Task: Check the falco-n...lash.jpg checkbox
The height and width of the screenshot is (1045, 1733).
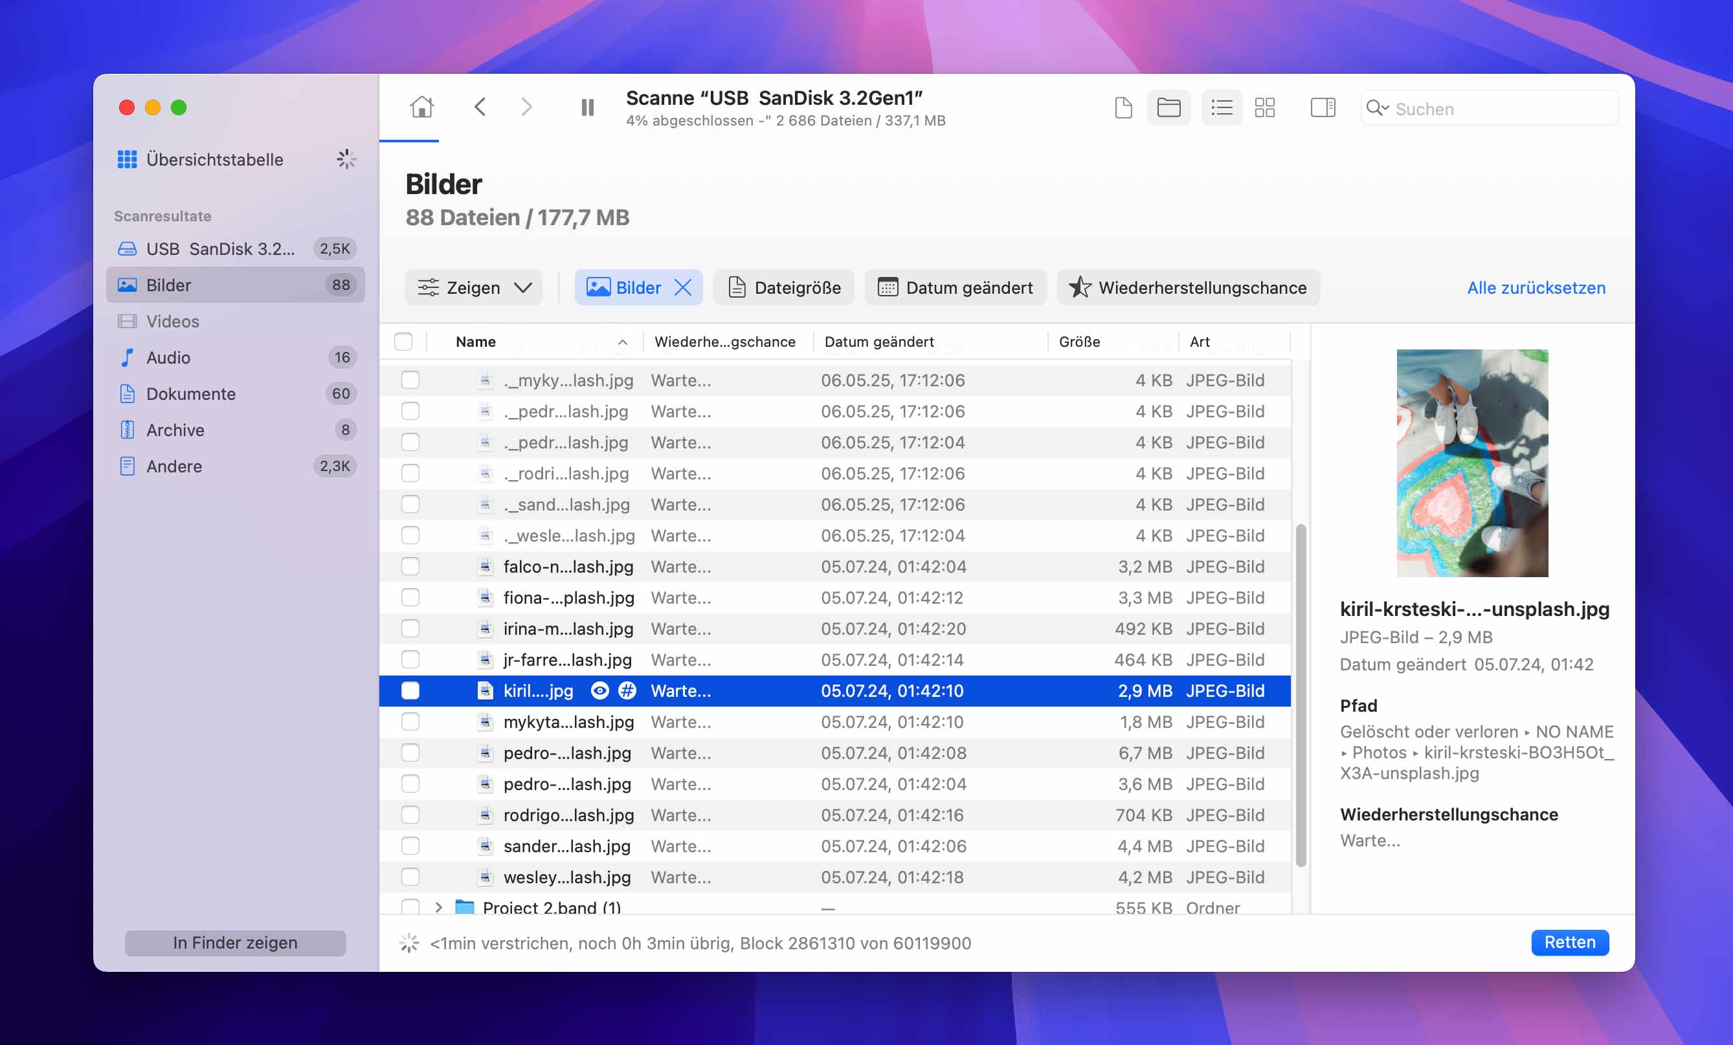Action: click(x=410, y=567)
